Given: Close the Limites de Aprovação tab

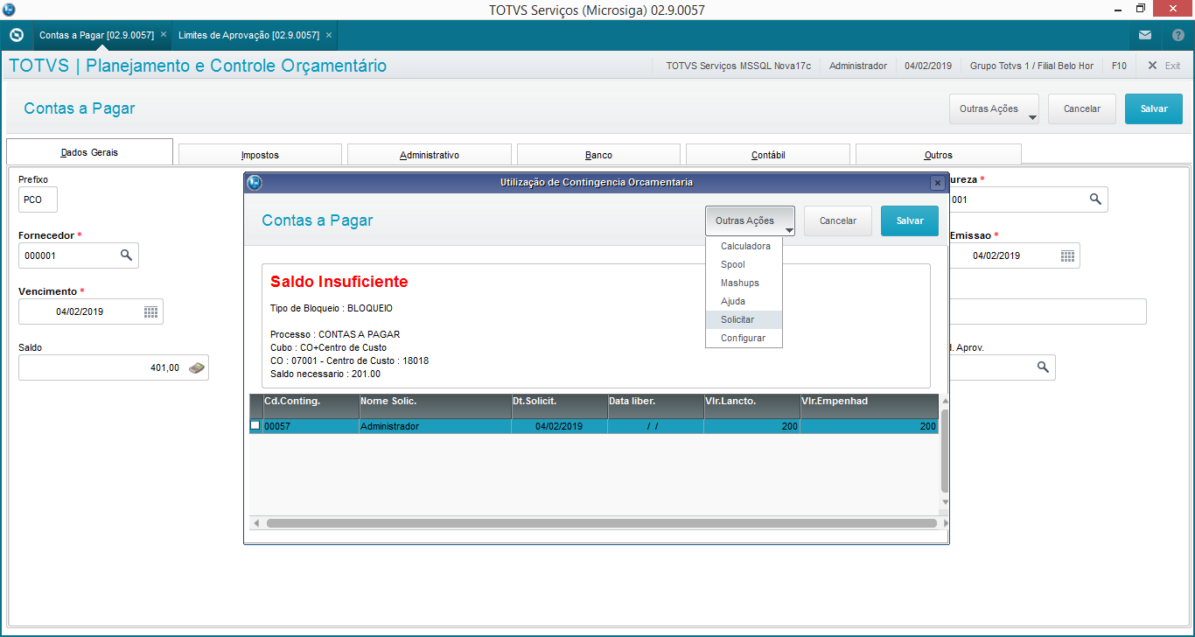Looking at the screenshot, I should tap(329, 35).
